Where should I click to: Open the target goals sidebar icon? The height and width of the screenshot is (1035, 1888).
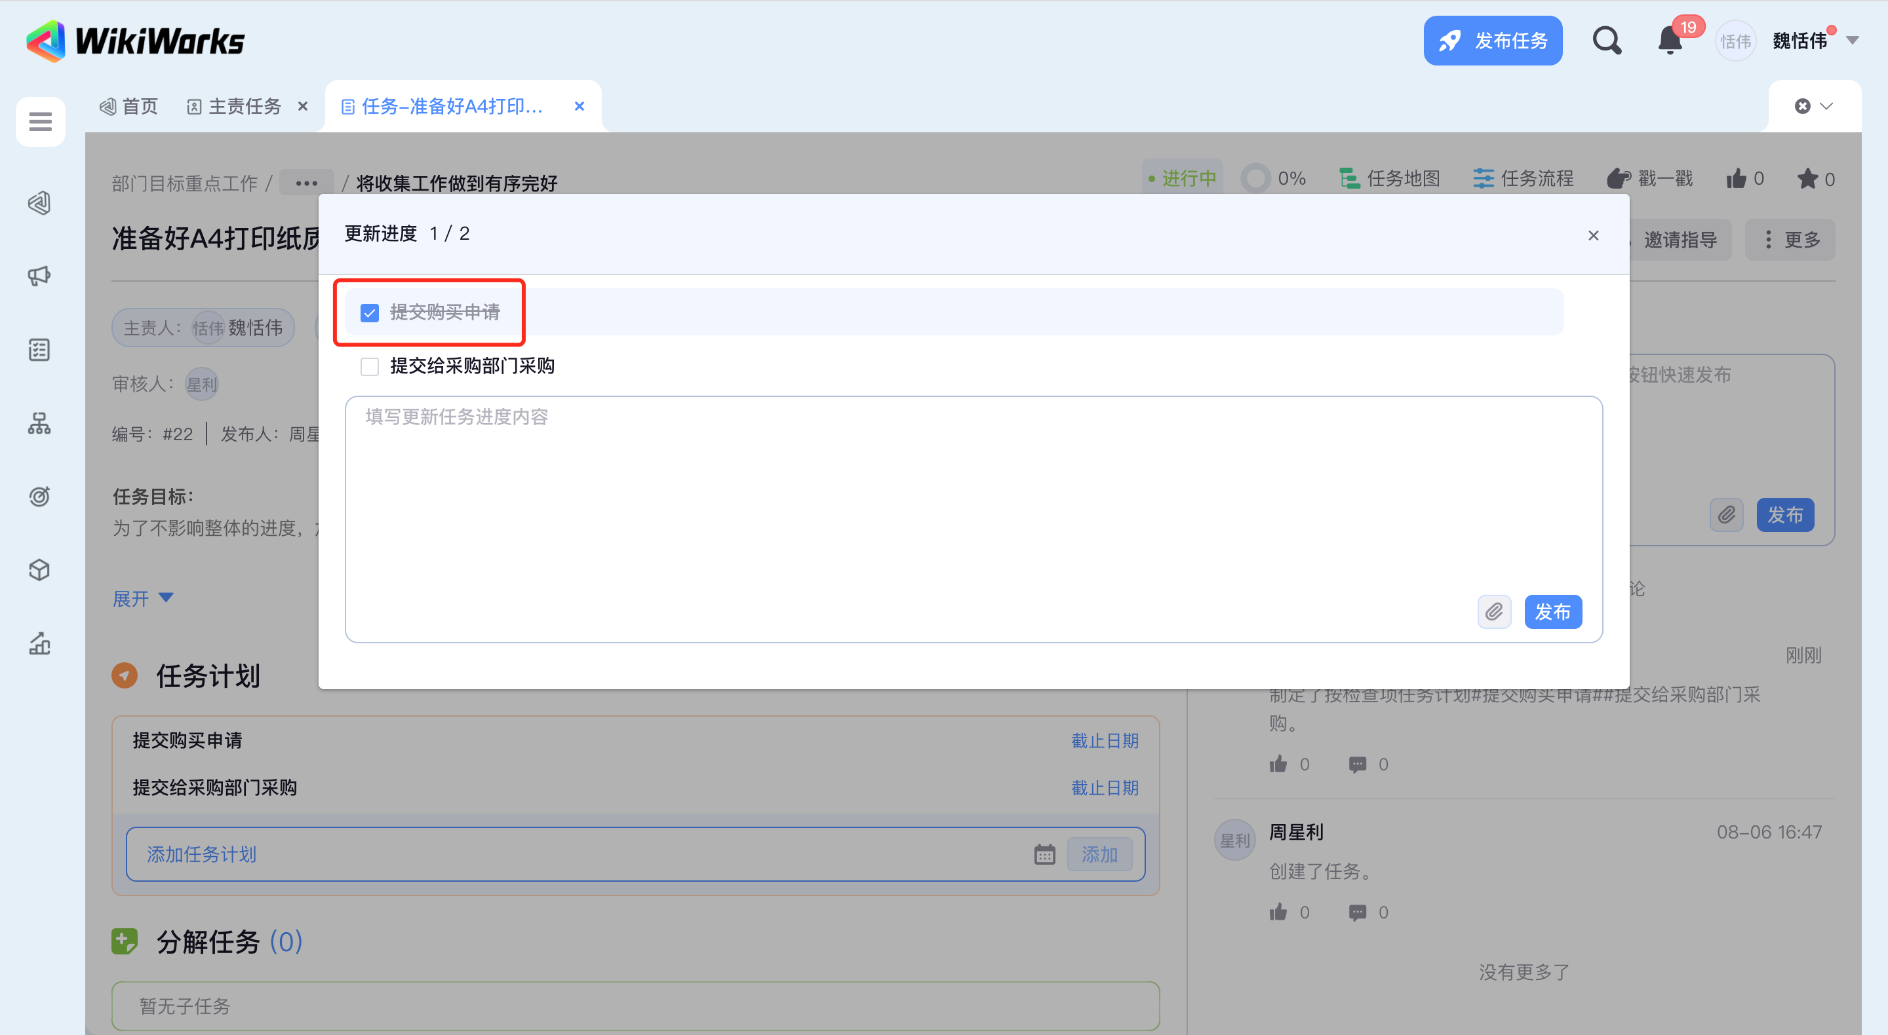point(39,497)
